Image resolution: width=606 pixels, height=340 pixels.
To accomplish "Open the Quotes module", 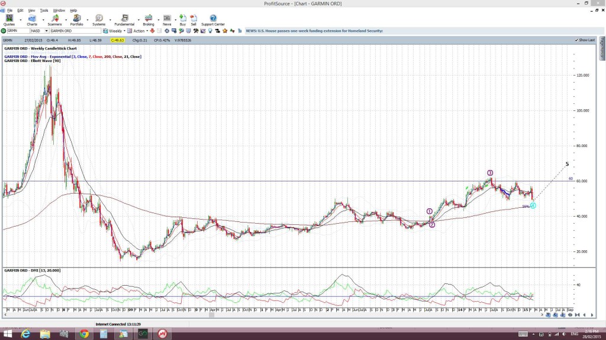I will point(9,20).
